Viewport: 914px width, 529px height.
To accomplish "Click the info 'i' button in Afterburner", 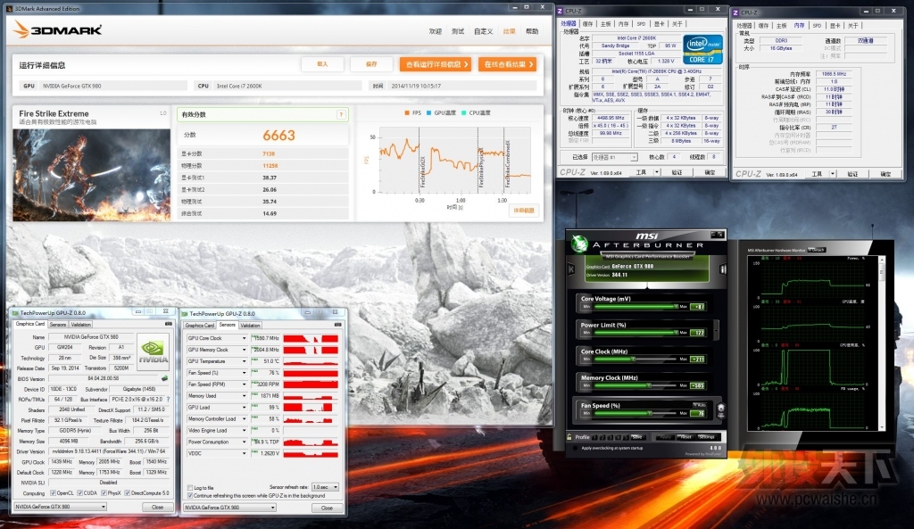I will 723,269.
